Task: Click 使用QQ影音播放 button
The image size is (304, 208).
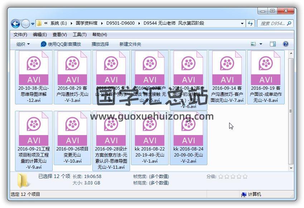Action: (x=61, y=44)
